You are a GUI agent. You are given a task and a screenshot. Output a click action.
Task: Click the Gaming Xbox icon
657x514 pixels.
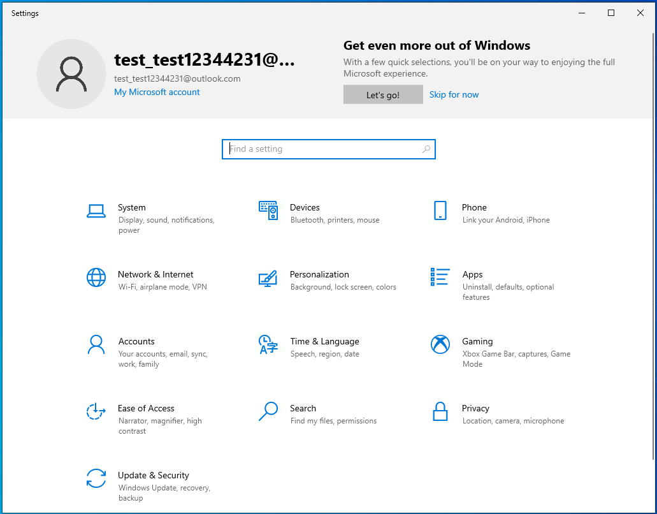(440, 344)
